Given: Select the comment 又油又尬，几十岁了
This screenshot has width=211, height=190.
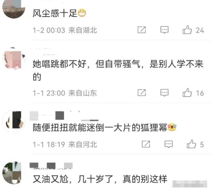Looking at the screenshot, I should [100, 179].
